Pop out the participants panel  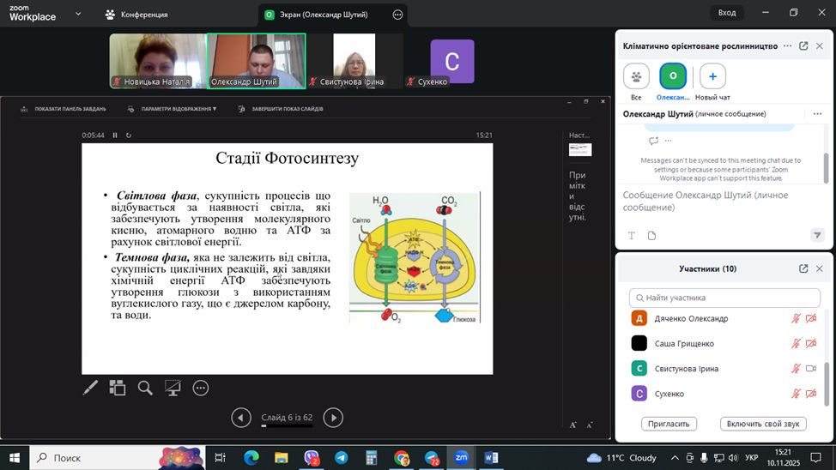(803, 268)
